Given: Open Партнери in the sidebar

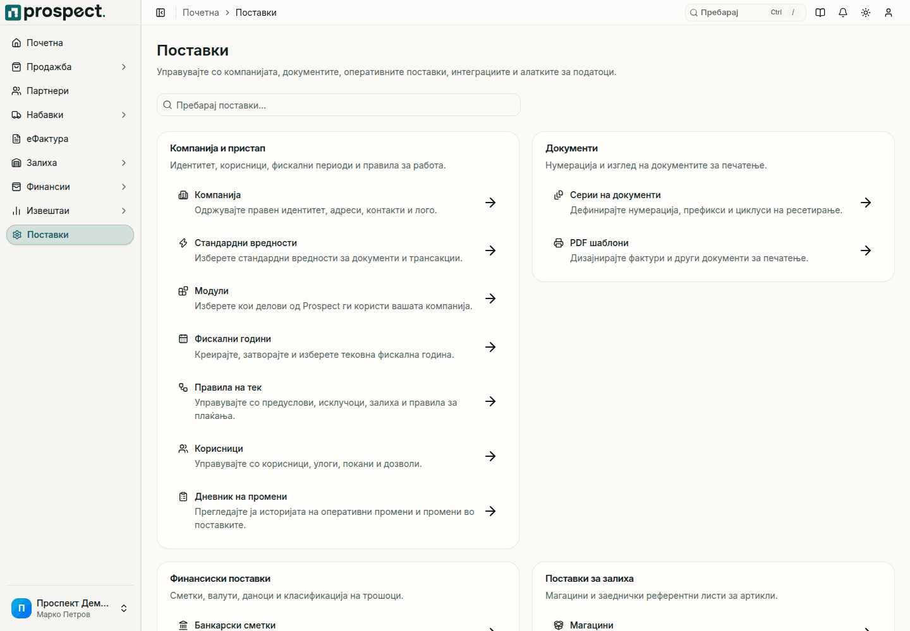Looking at the screenshot, I should 70,91.
